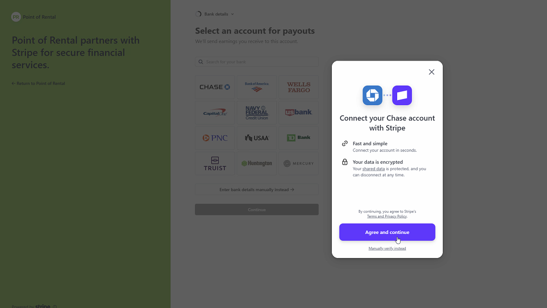547x308 pixels.
Task: Select the Chase bank tile
Action: [215, 87]
